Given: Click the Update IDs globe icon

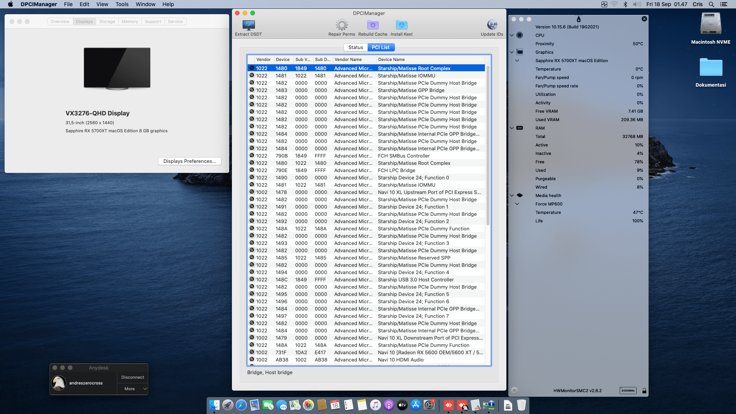Looking at the screenshot, I should point(492,25).
